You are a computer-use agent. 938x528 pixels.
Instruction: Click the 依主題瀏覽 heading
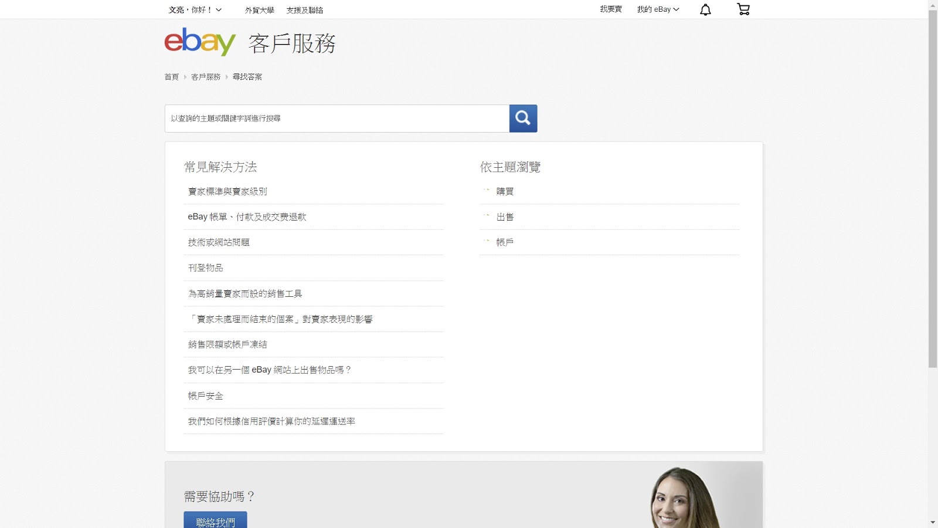[510, 167]
